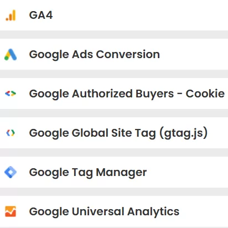The height and width of the screenshot is (228, 228).
Task: Click the orange Google Universal Analytics icon
Action: [x=11, y=211]
